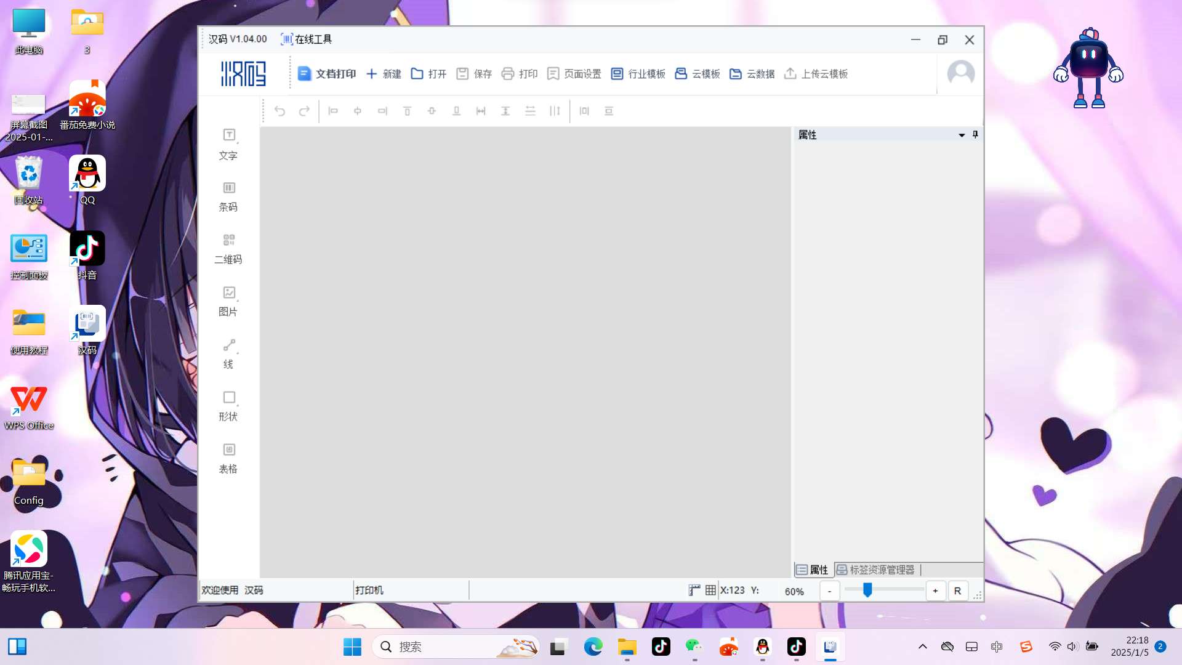This screenshot has width=1182, height=665.
Task: Open File Explorer from the taskbar
Action: point(627,647)
